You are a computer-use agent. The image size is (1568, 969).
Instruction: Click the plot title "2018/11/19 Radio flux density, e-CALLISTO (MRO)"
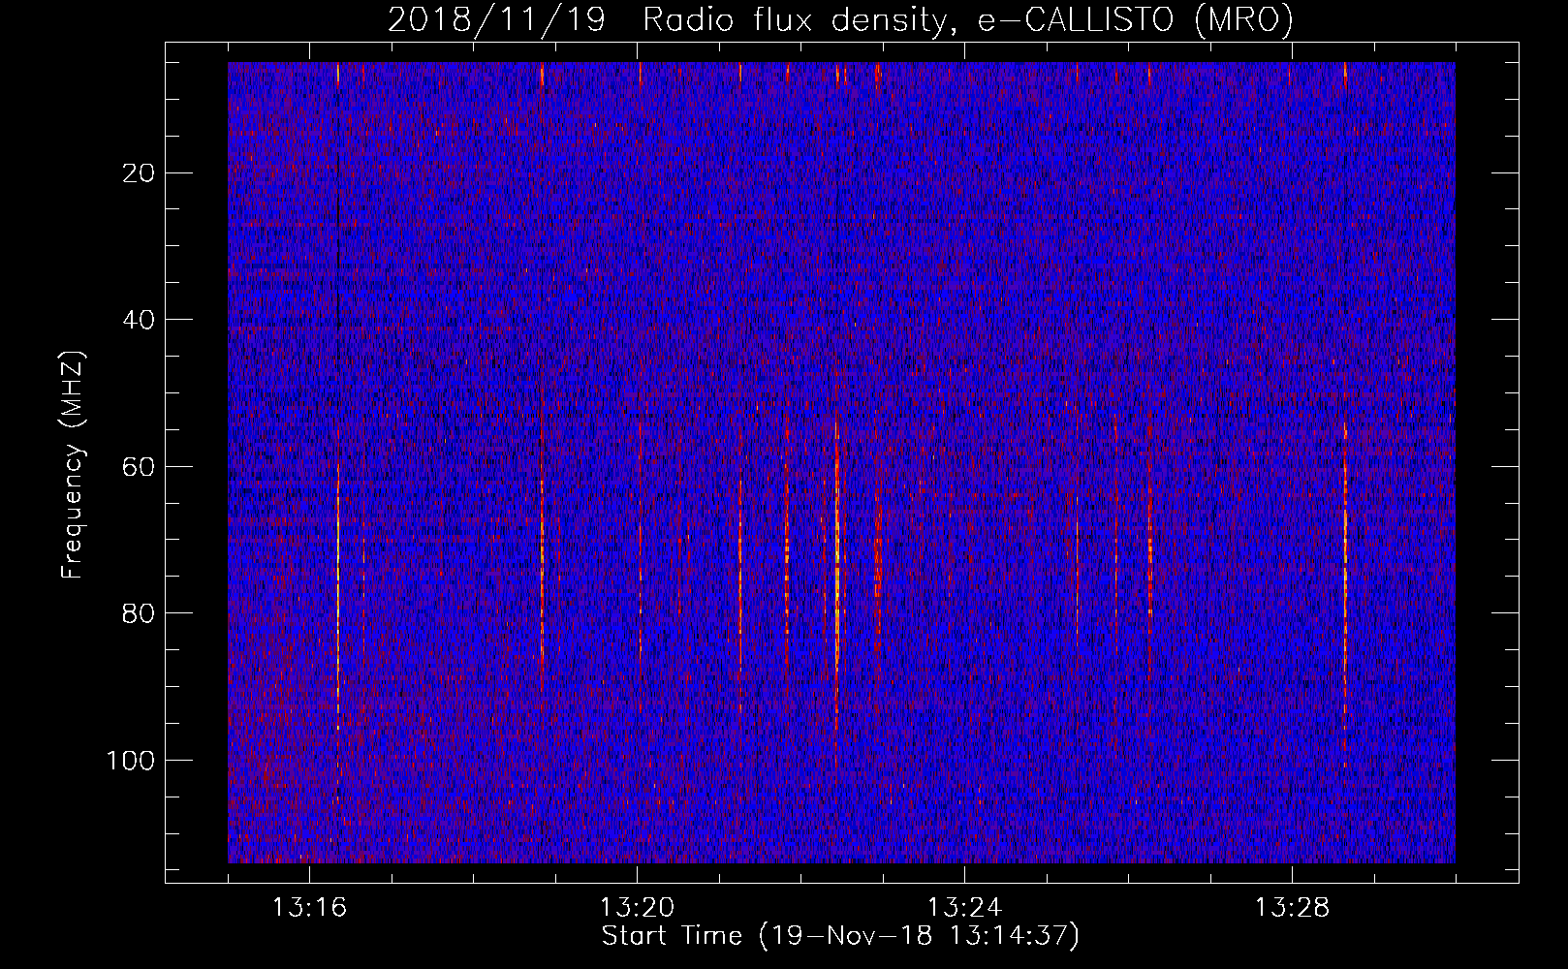point(840,19)
